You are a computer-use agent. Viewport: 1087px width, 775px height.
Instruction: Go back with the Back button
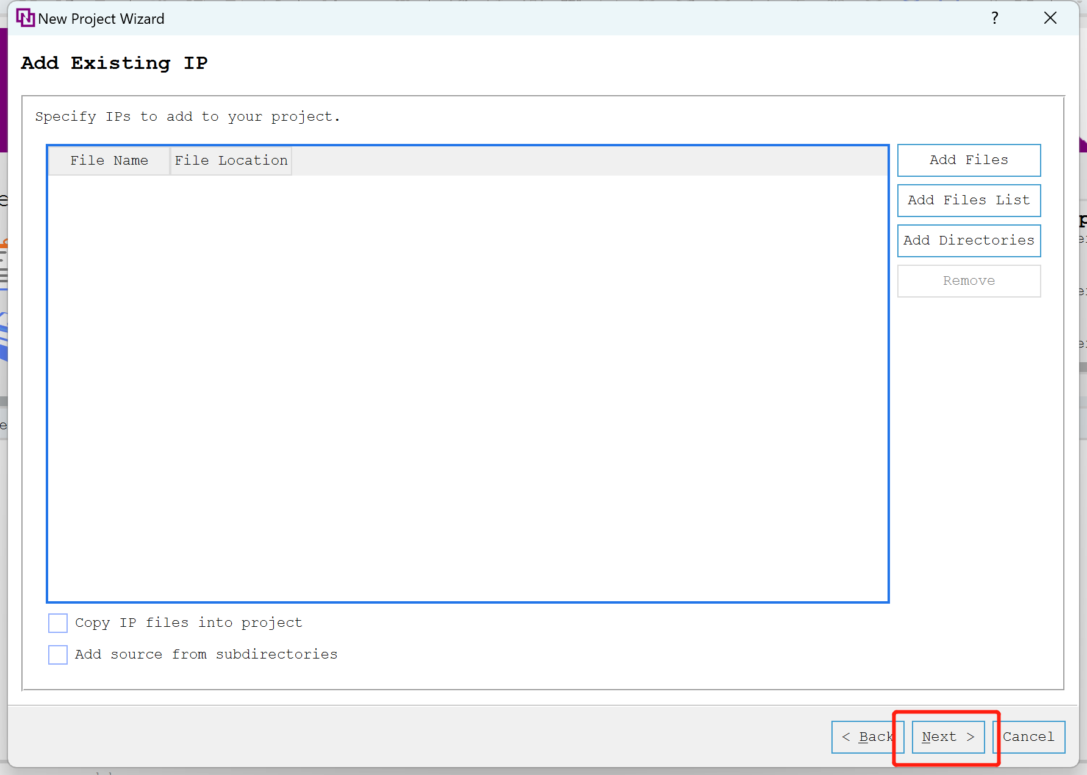867,737
